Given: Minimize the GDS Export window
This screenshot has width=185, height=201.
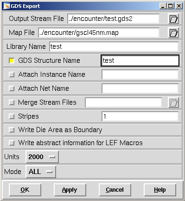Looking at the screenshot, I should tap(163, 6).
